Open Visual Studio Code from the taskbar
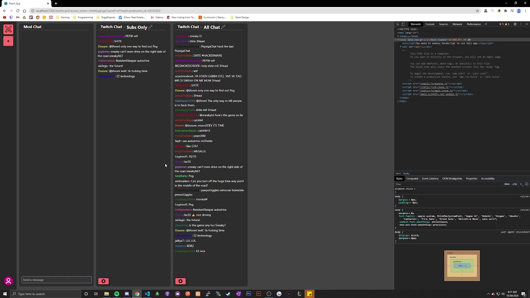The height and width of the screenshot is (298, 530). (147, 294)
